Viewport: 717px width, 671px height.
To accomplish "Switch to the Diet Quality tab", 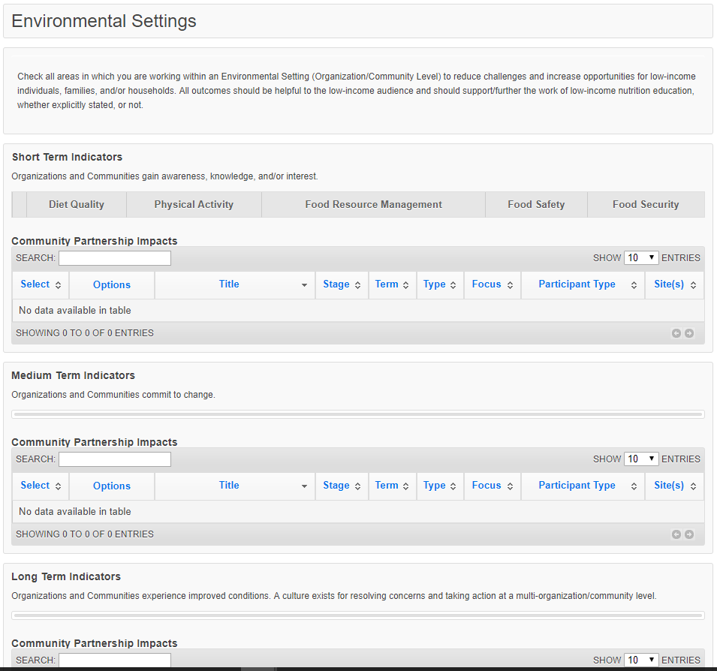I will [77, 204].
